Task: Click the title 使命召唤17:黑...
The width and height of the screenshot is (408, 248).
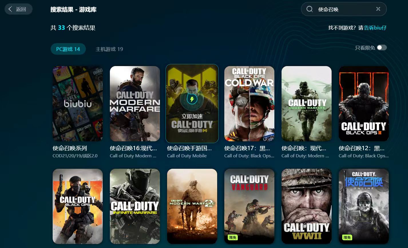Action: pyautogui.click(x=247, y=148)
